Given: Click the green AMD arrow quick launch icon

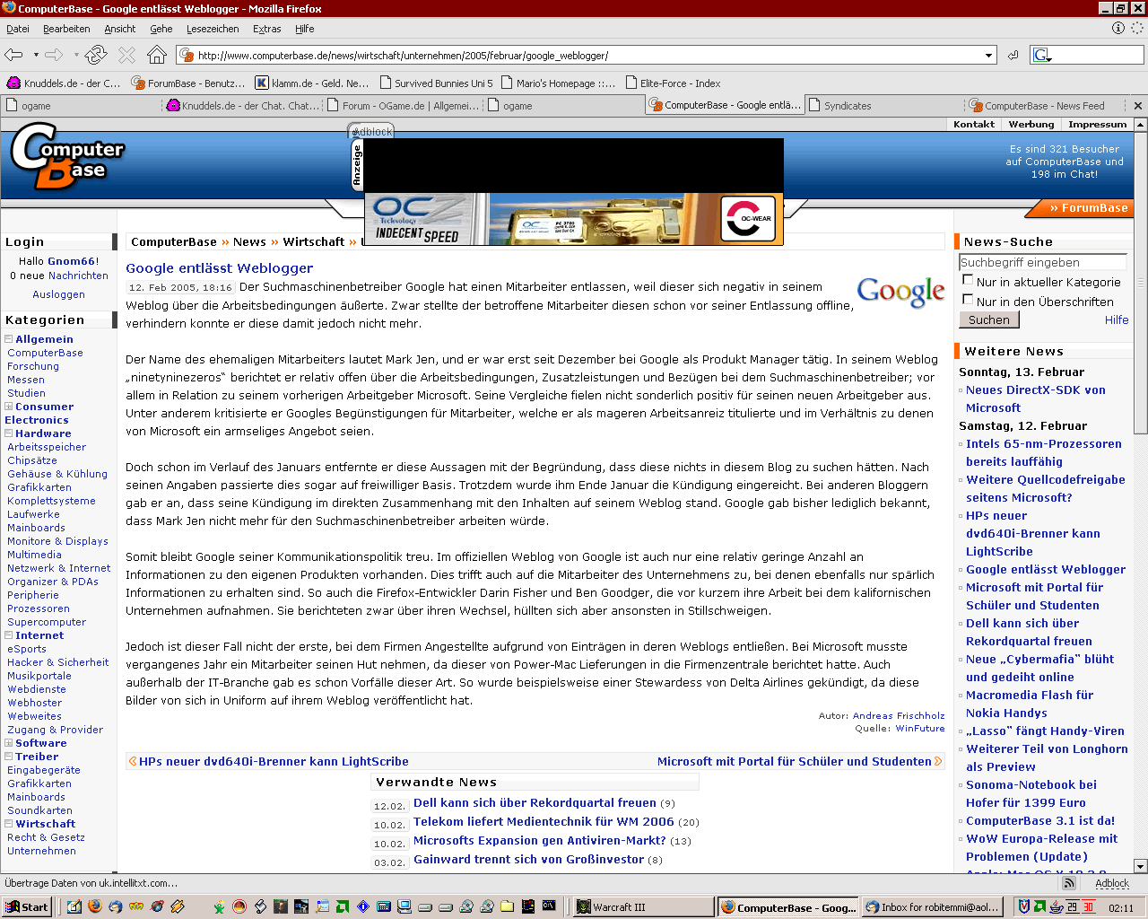Looking at the screenshot, I should pyautogui.click(x=343, y=906).
